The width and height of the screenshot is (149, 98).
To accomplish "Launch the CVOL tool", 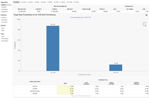I will click(x=3, y=36).
